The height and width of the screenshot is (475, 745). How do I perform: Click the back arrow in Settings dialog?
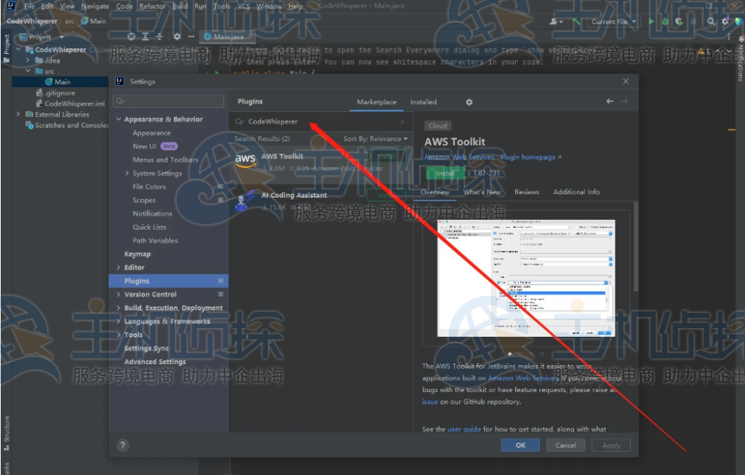610,101
